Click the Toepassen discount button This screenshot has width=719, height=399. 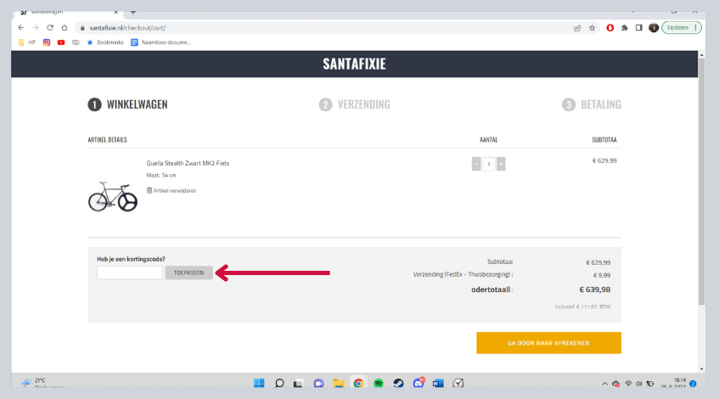pyautogui.click(x=188, y=273)
